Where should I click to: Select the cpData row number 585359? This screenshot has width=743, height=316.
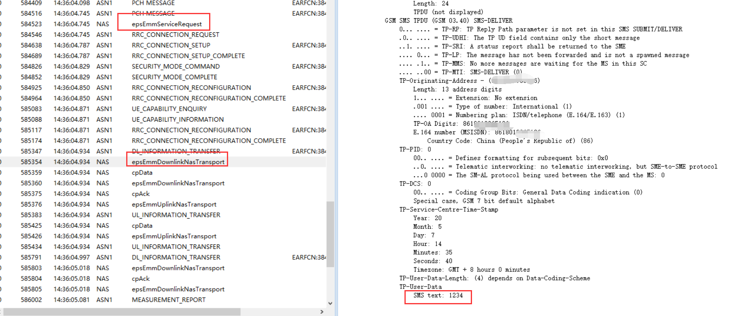(x=163, y=173)
